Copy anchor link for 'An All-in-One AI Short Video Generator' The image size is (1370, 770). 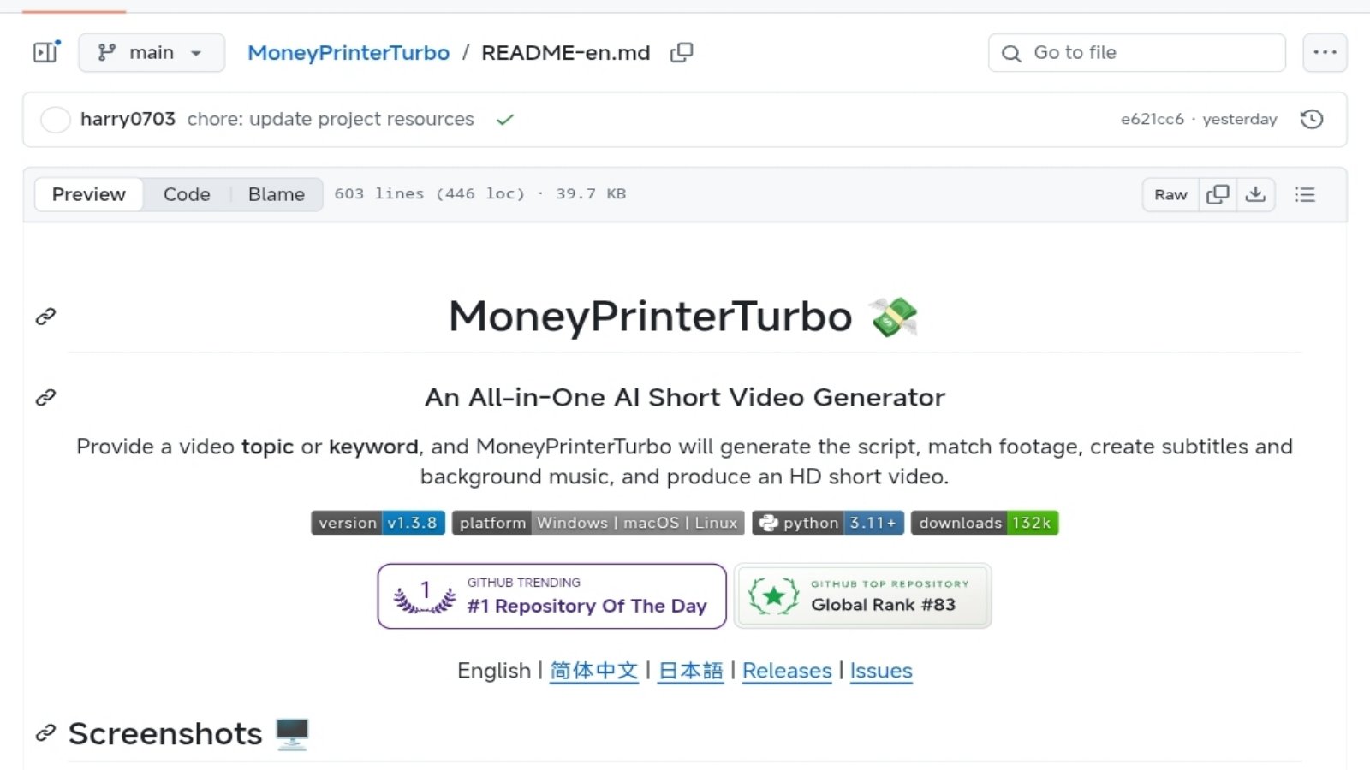[x=45, y=397]
